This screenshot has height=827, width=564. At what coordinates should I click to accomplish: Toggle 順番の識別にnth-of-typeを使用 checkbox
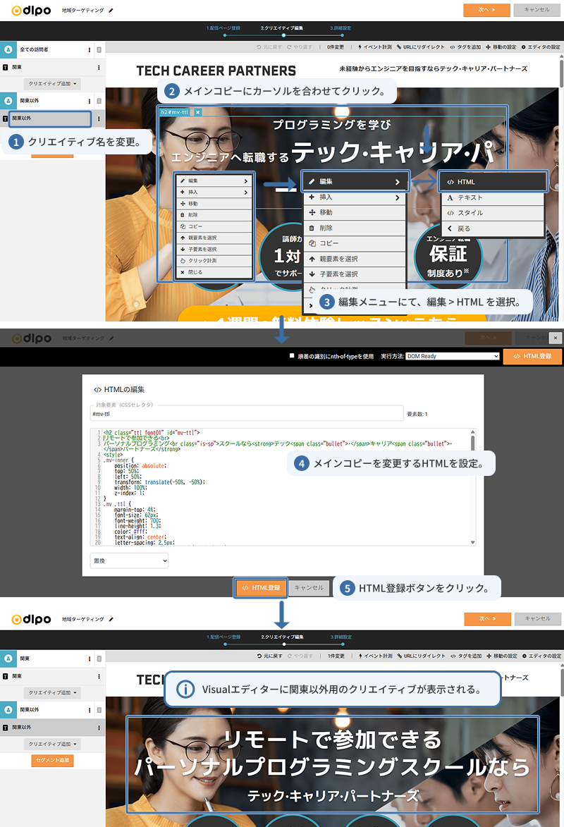pos(292,356)
